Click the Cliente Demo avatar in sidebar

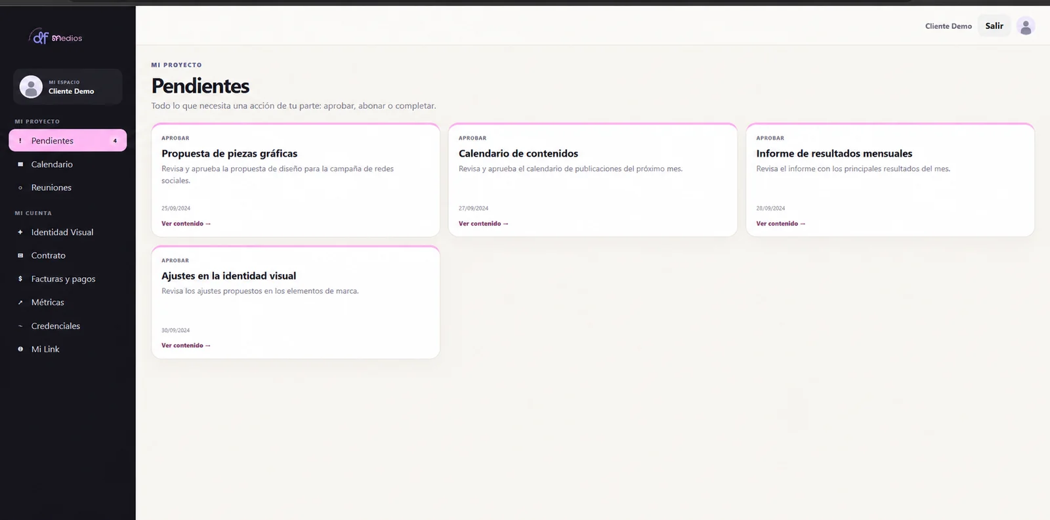click(31, 87)
